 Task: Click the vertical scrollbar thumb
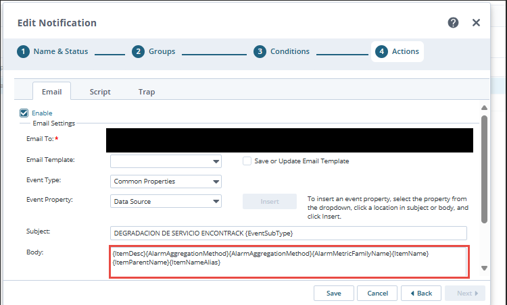coord(484,169)
